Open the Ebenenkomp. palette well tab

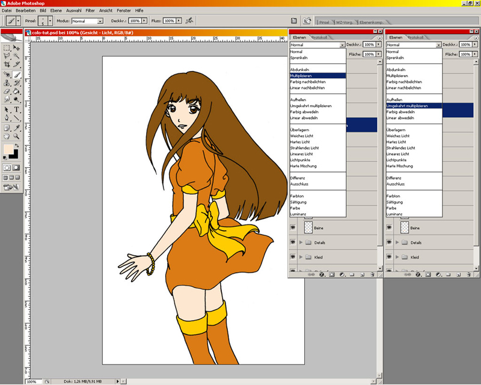[x=371, y=22]
